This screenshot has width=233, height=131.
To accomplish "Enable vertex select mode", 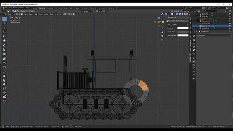I will pos(17,14).
